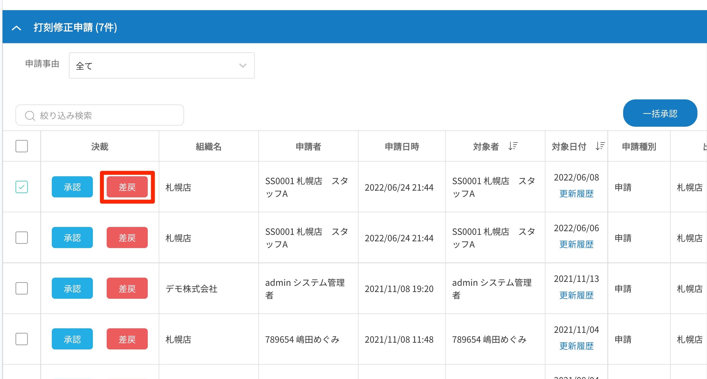Select the デモ株式会社 row checkbox
The height and width of the screenshot is (379, 707).
pyautogui.click(x=22, y=288)
